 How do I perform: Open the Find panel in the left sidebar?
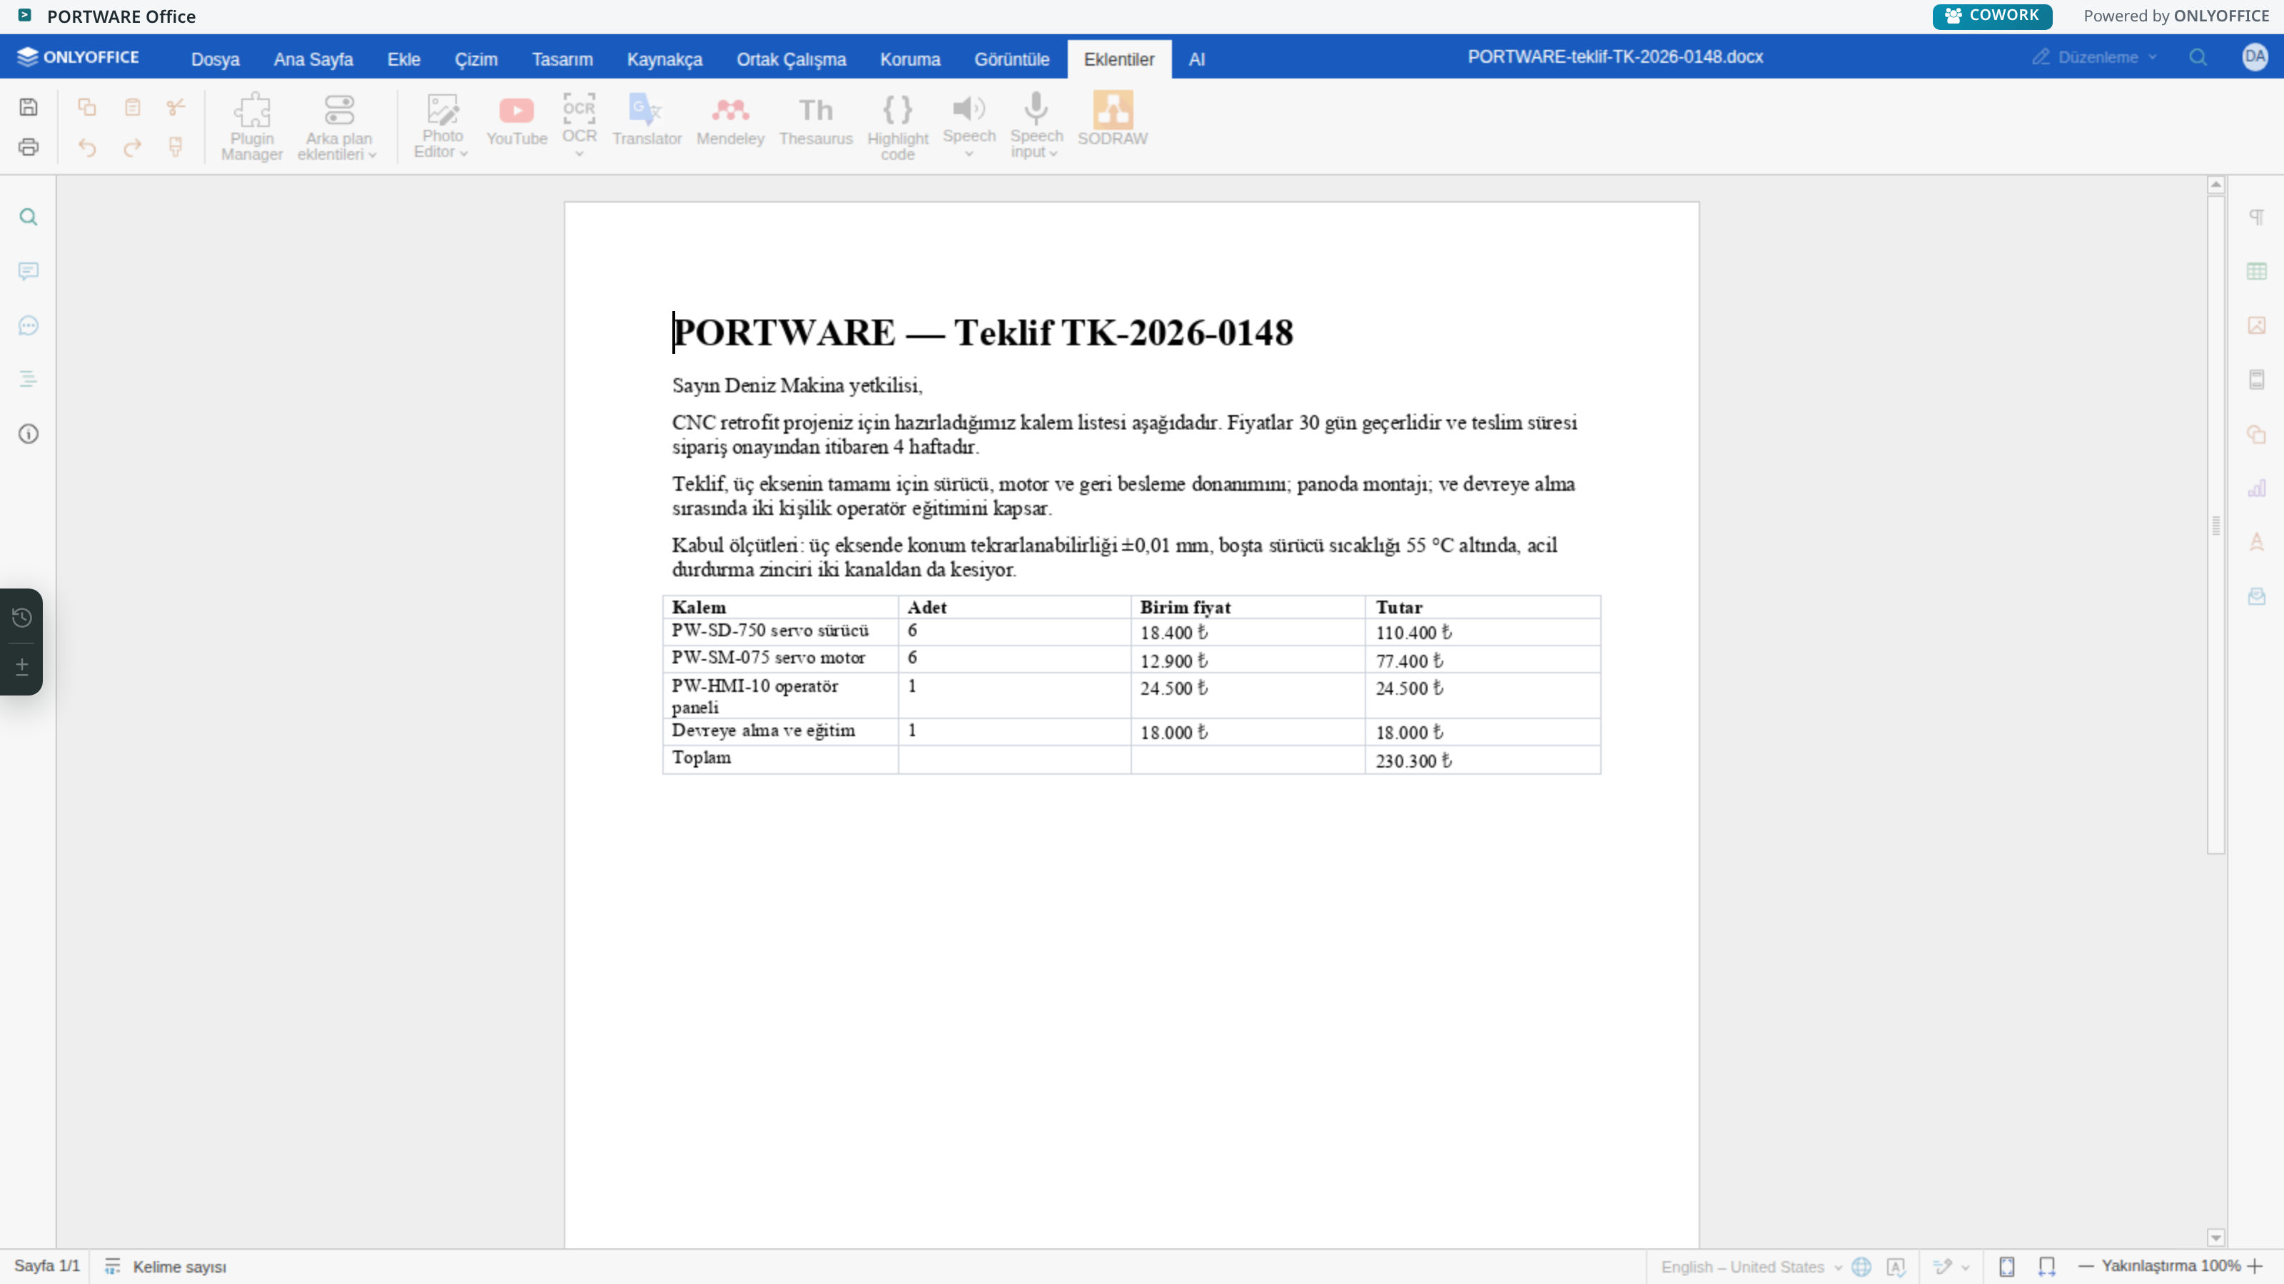pyautogui.click(x=29, y=217)
